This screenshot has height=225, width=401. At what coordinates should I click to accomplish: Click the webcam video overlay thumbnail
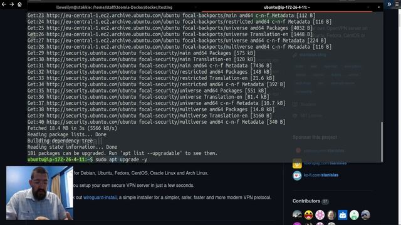pyautogui.click(x=39, y=193)
